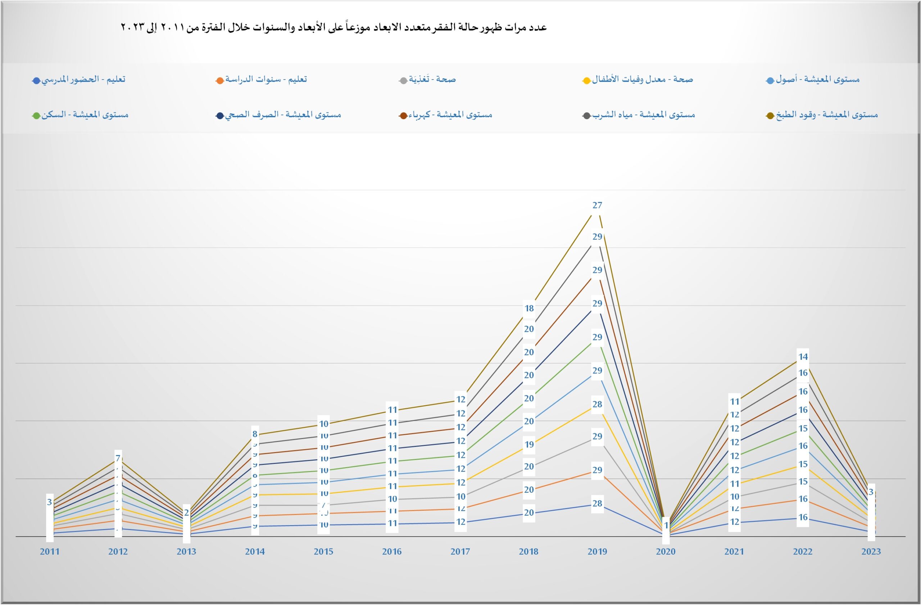Click the yellow child mortality legend marker

586,81
